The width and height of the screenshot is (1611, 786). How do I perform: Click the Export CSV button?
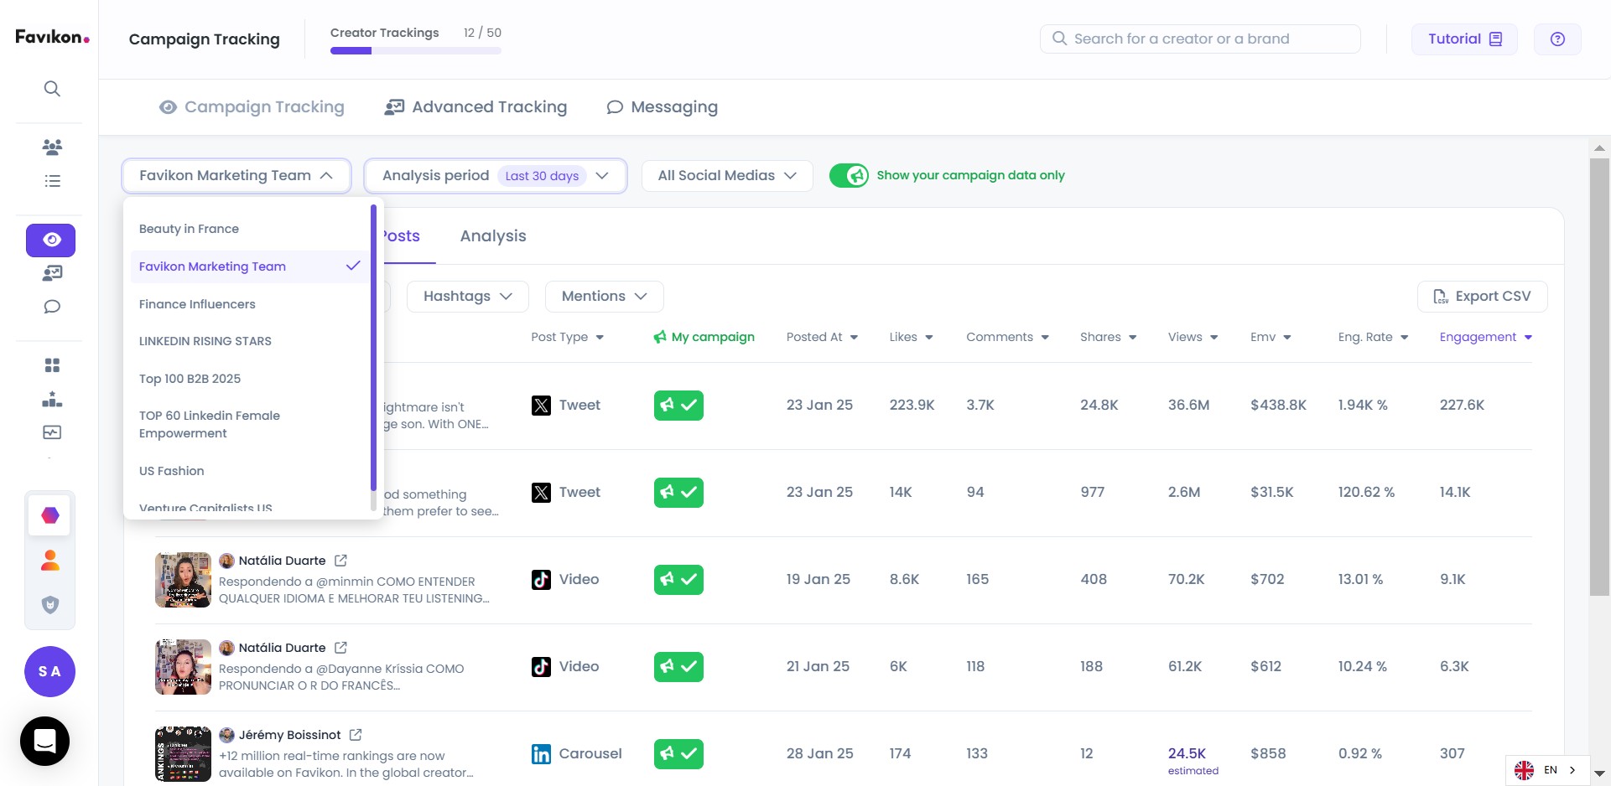pyautogui.click(x=1482, y=297)
